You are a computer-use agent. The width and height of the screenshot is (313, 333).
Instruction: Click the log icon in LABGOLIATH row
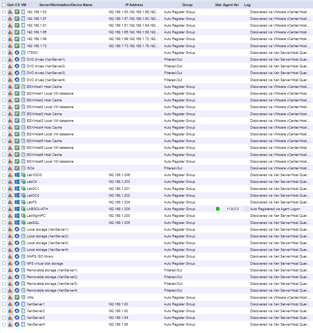pyautogui.click(x=247, y=209)
